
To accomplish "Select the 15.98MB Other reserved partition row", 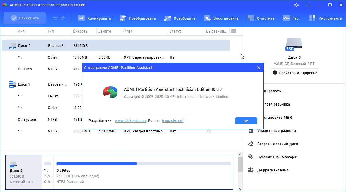I will tap(116, 57).
